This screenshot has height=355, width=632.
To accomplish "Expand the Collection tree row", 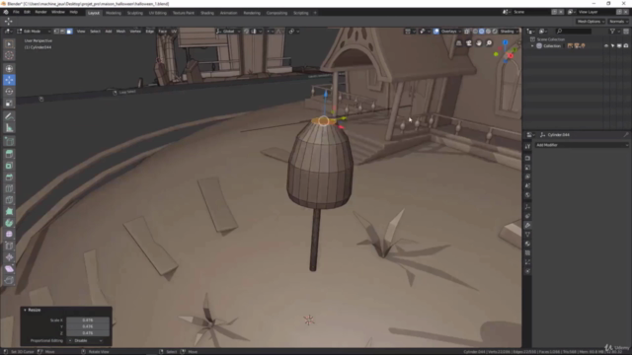I will [x=532, y=46].
